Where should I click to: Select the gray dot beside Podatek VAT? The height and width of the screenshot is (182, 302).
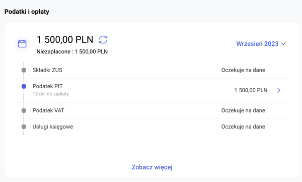point(24,110)
